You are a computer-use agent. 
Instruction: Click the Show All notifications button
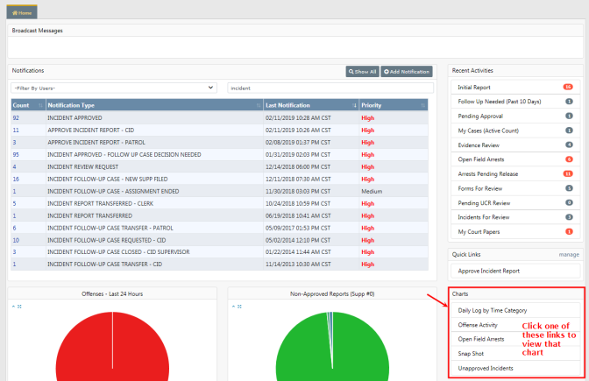click(x=362, y=71)
